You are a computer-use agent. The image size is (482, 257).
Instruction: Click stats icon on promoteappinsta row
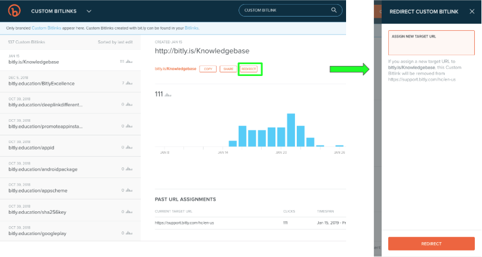pos(129,126)
